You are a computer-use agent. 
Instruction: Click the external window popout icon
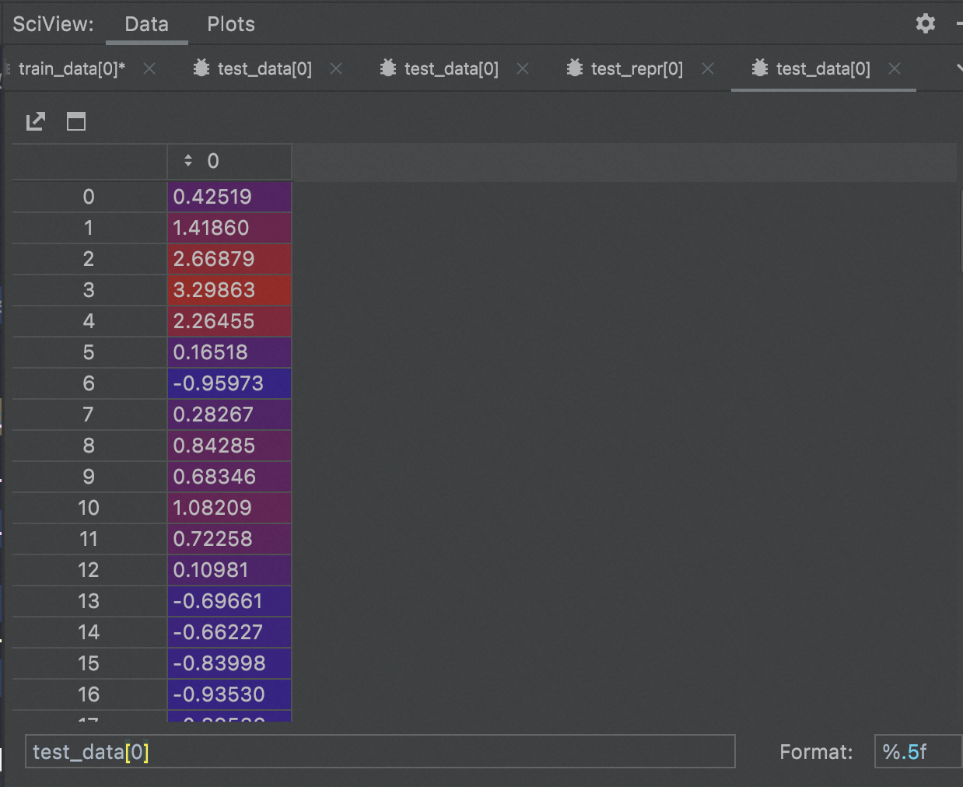[x=36, y=121]
